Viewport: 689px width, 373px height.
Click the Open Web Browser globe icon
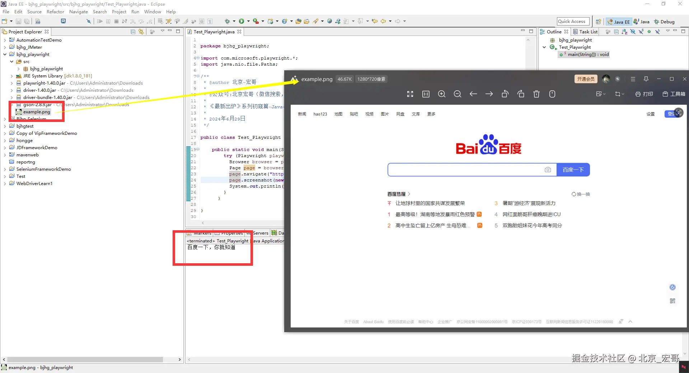[329, 22]
